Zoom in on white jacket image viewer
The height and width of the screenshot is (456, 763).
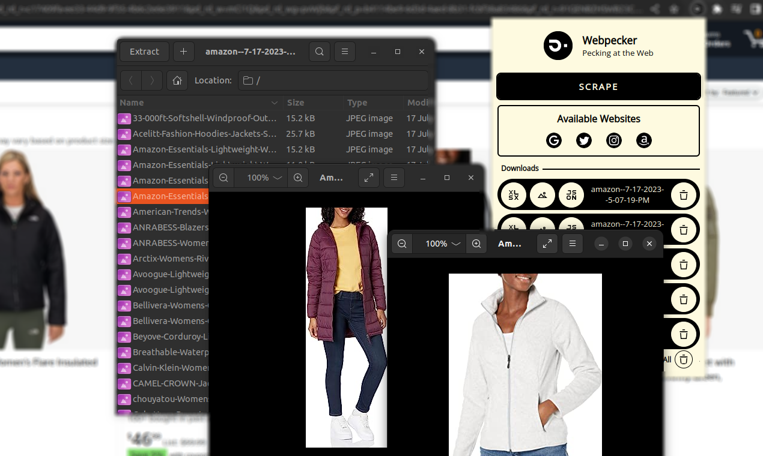[x=476, y=244]
